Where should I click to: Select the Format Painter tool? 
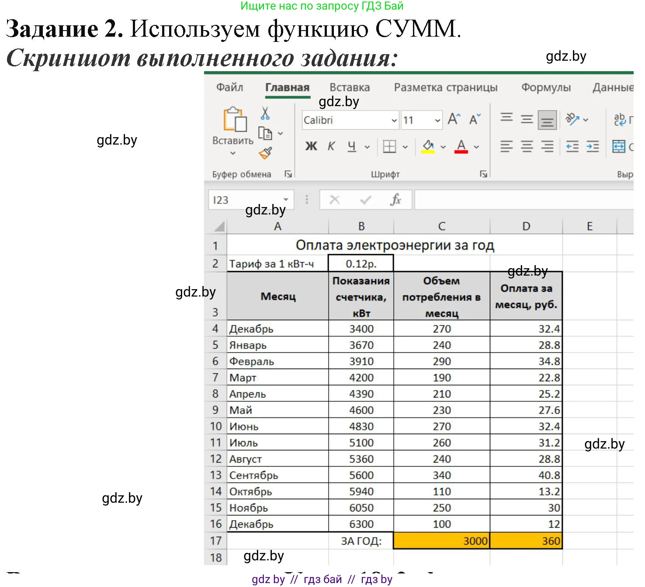[x=266, y=152]
